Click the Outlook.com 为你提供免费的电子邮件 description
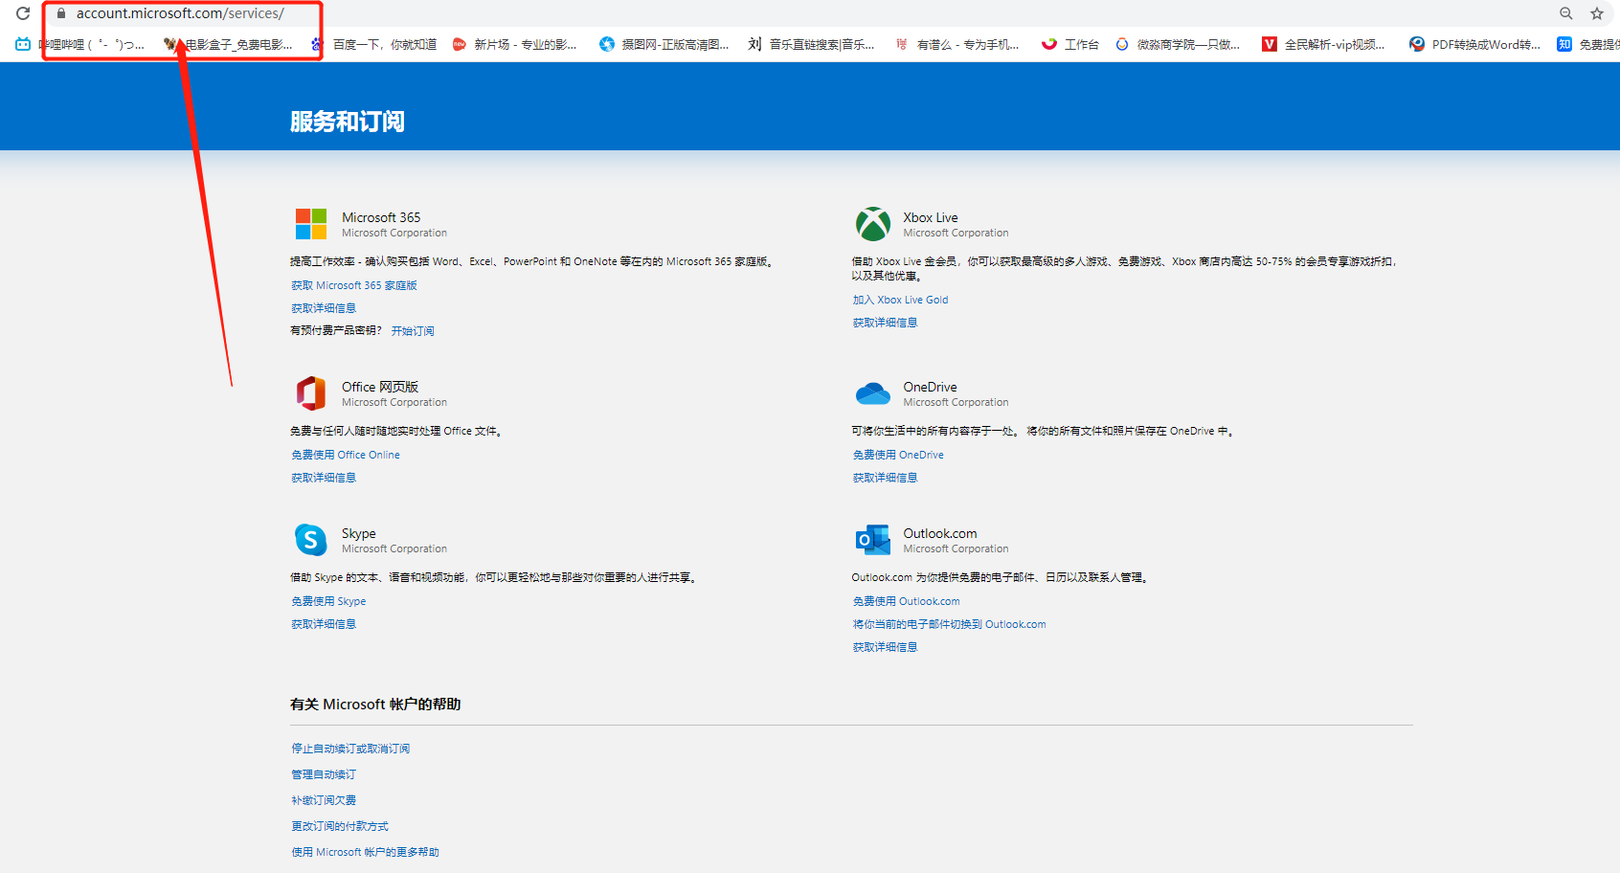The height and width of the screenshot is (873, 1620). coord(1001,577)
